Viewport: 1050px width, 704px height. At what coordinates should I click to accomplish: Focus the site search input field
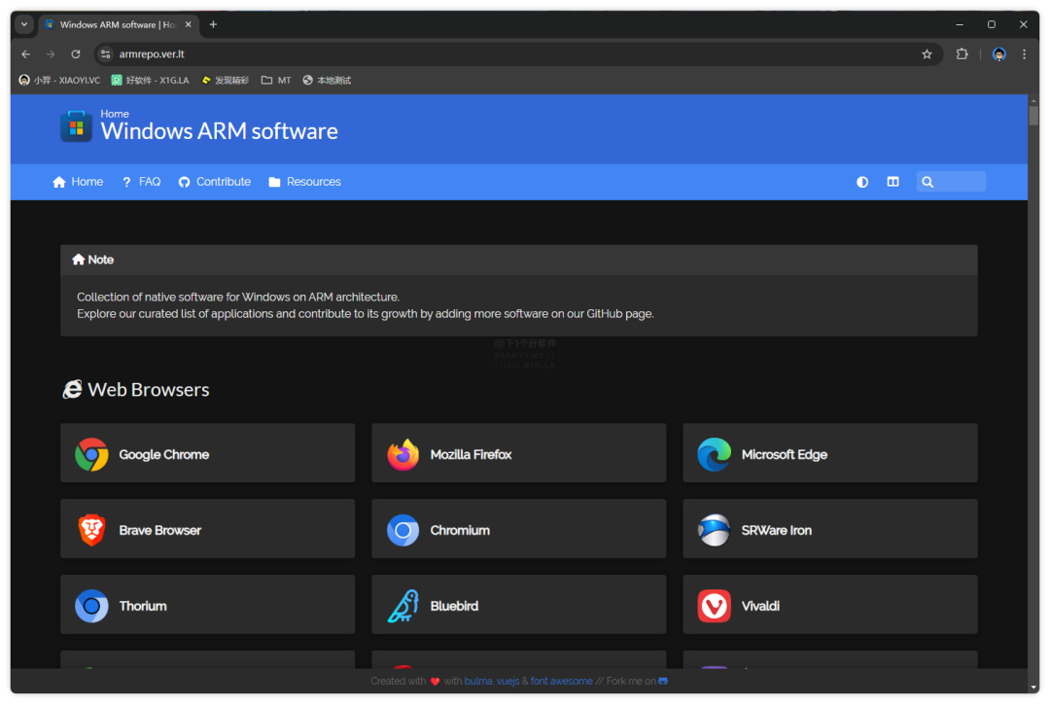(960, 182)
